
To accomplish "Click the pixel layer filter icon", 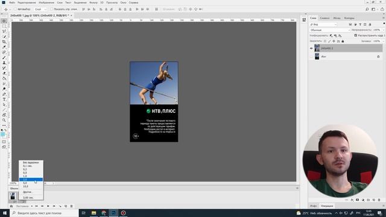I will tap(350, 25).
